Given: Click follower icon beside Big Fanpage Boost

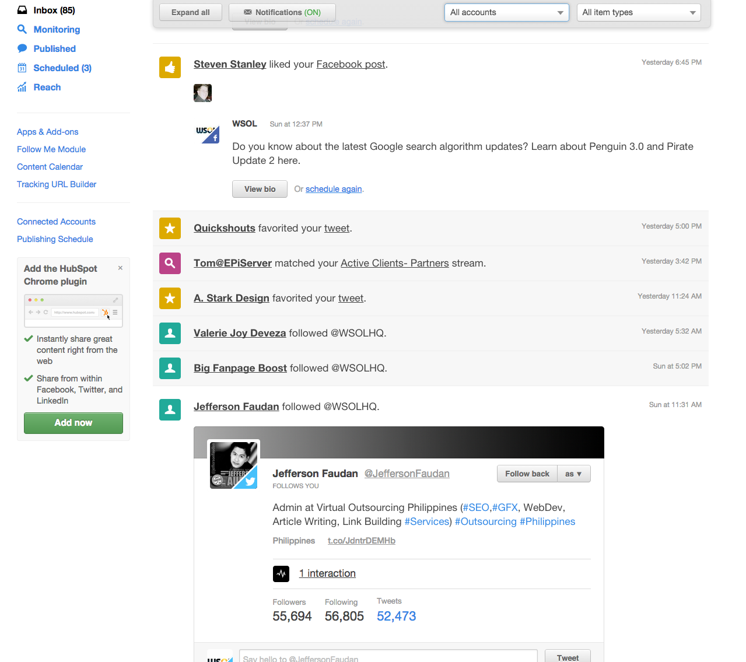Looking at the screenshot, I should (170, 368).
